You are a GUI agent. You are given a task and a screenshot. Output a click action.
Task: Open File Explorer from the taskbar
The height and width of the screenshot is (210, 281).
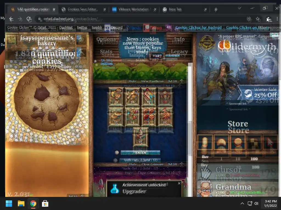21,203
